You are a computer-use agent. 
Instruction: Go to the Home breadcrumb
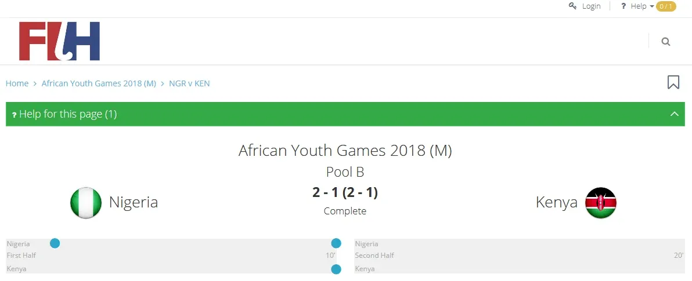tap(17, 83)
